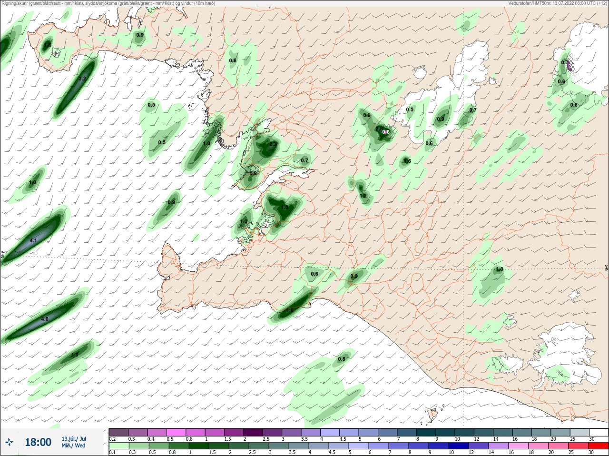Click the purple snow marker at the northeast glacier

570,66
